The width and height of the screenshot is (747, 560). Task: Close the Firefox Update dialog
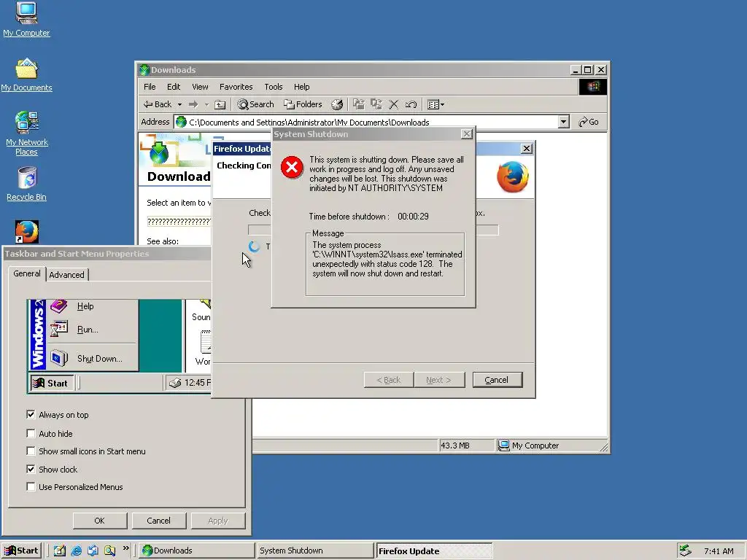point(526,149)
